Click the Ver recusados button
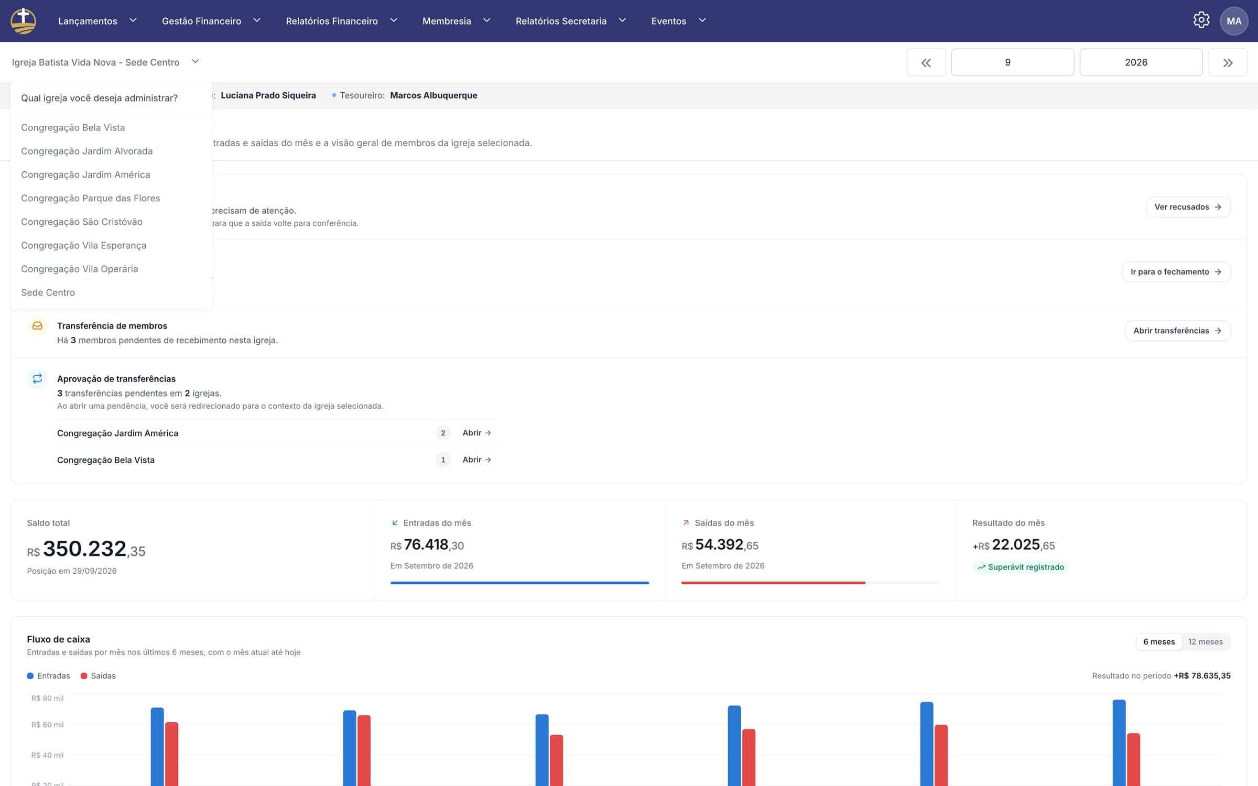1258x786 pixels. pyautogui.click(x=1188, y=207)
